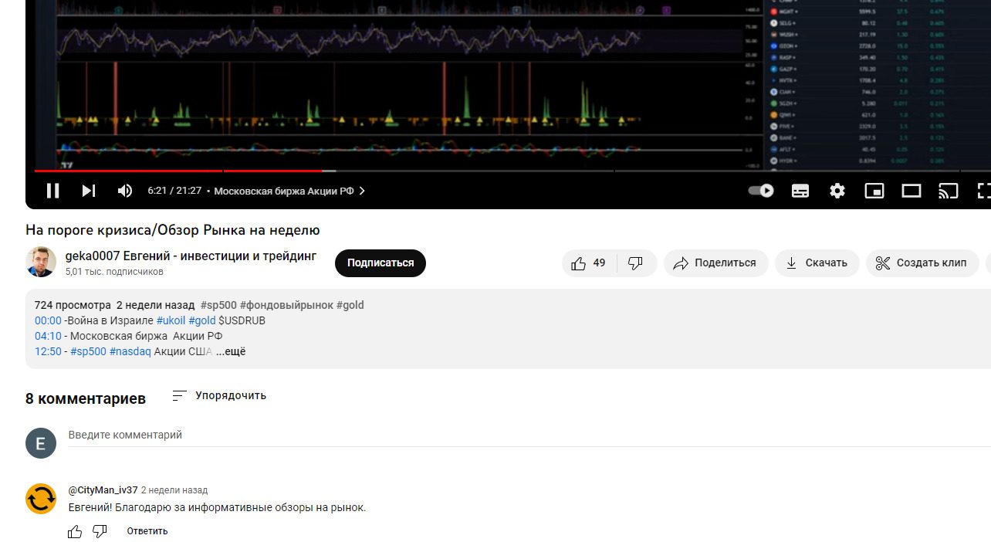Viewport: 991px width, 542px height.
Task: Pause the video playback
Action: pyautogui.click(x=52, y=191)
